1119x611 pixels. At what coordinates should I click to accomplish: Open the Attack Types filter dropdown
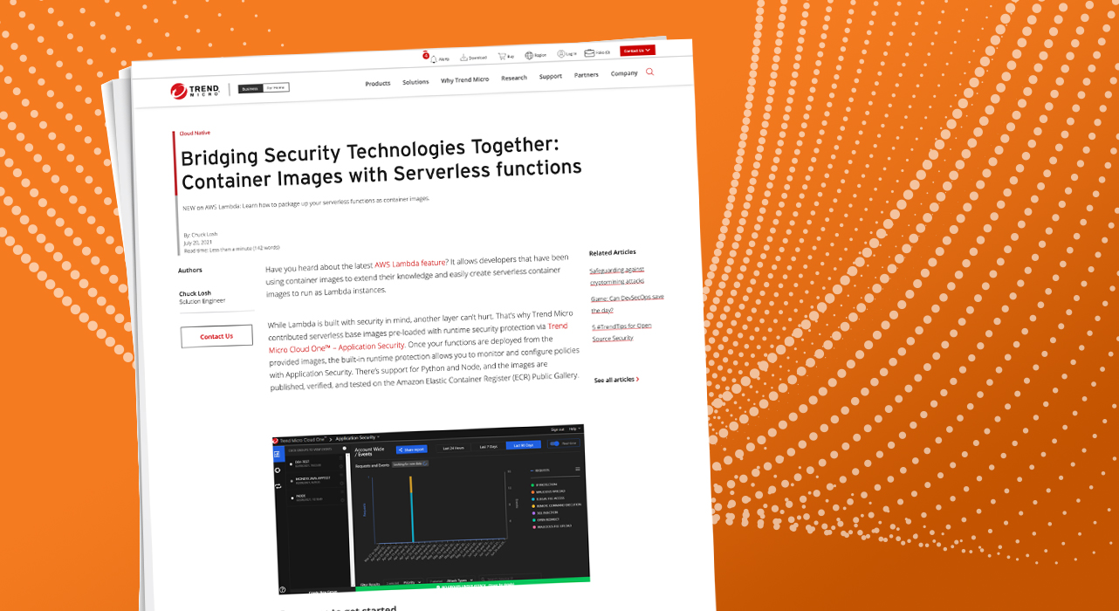(458, 580)
